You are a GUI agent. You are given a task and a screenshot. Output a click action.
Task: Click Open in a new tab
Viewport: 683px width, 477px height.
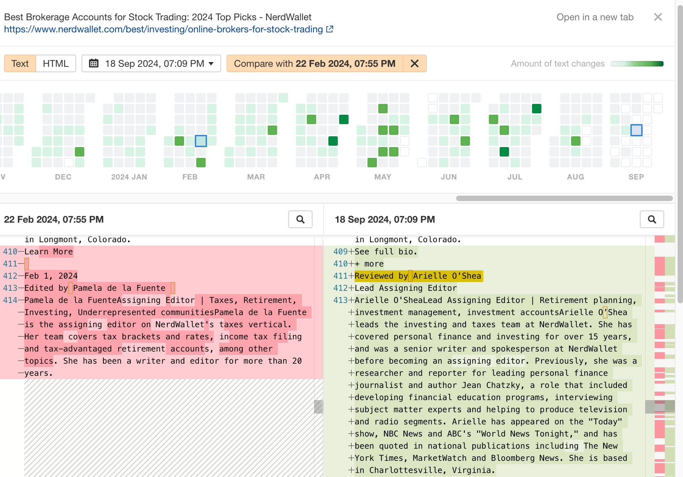pos(595,17)
